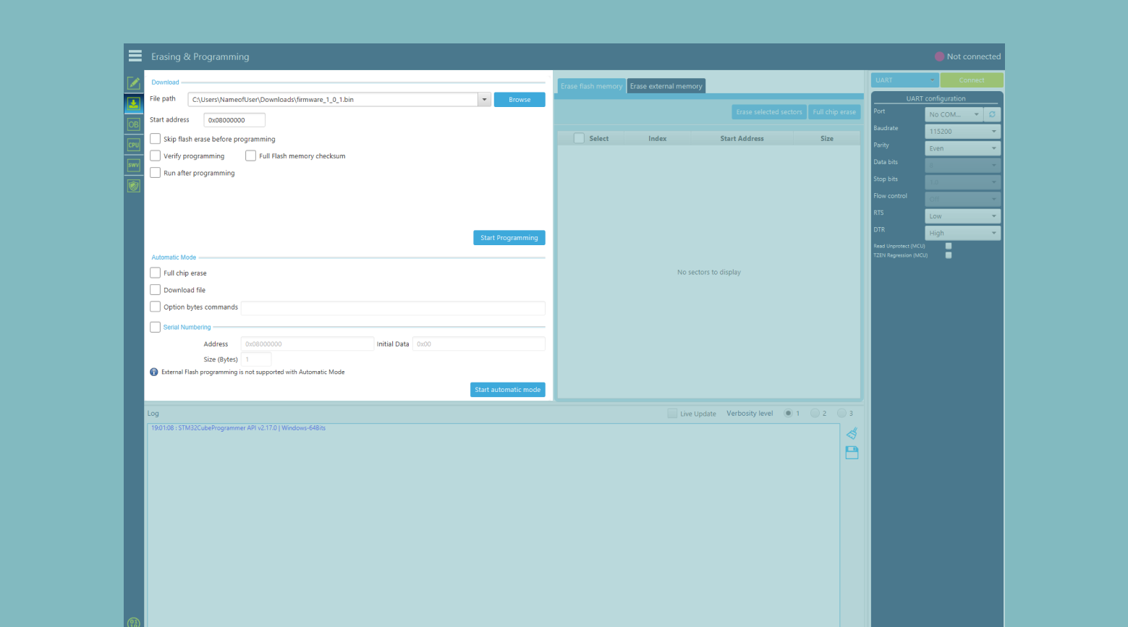
Task: Open the security shield panel icon
Action: click(x=134, y=186)
